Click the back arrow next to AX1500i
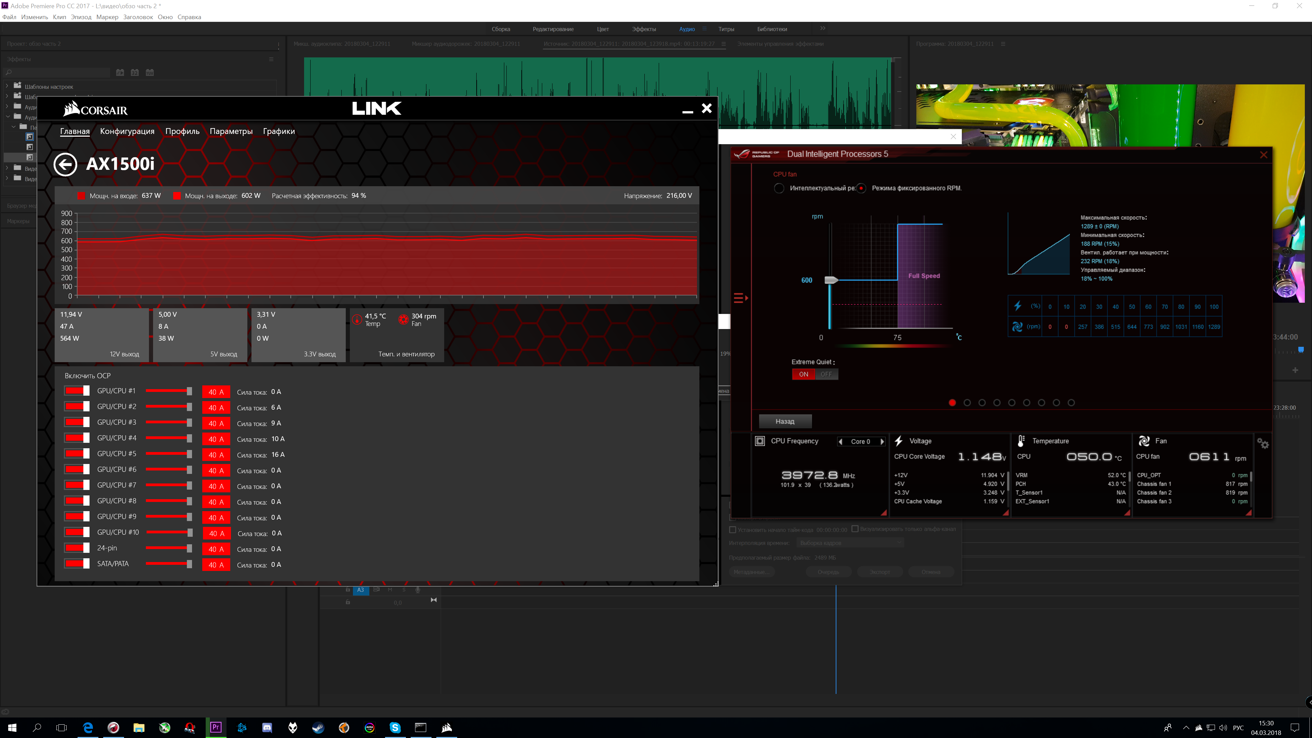Screen dimensions: 1312x738 [65, 164]
